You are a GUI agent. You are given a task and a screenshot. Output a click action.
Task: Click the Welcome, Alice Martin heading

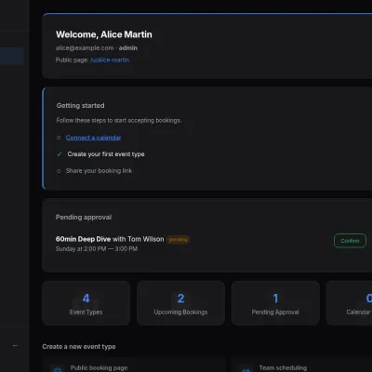[104, 34]
